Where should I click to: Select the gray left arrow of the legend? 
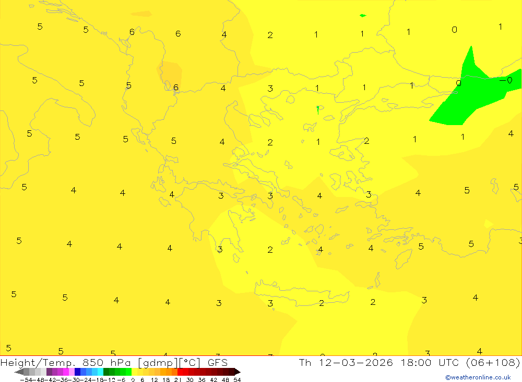(19, 372)
